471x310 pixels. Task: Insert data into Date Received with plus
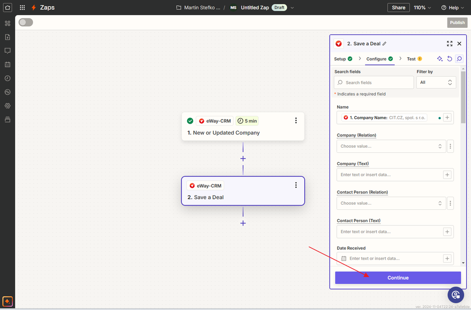coord(447,258)
